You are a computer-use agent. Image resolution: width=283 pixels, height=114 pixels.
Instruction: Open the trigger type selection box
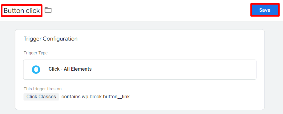click(140, 69)
